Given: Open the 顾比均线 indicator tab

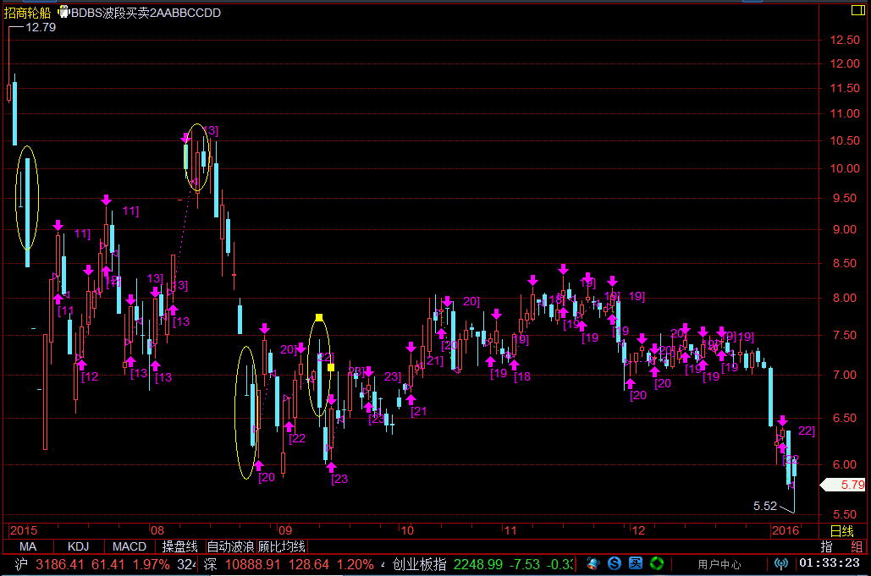Looking at the screenshot, I should [x=281, y=546].
